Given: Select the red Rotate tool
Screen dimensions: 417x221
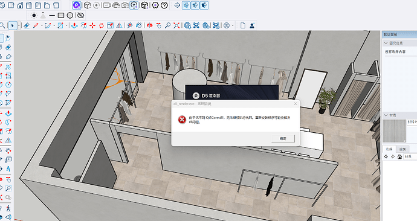Looking at the screenshot, I should click(x=102, y=25).
